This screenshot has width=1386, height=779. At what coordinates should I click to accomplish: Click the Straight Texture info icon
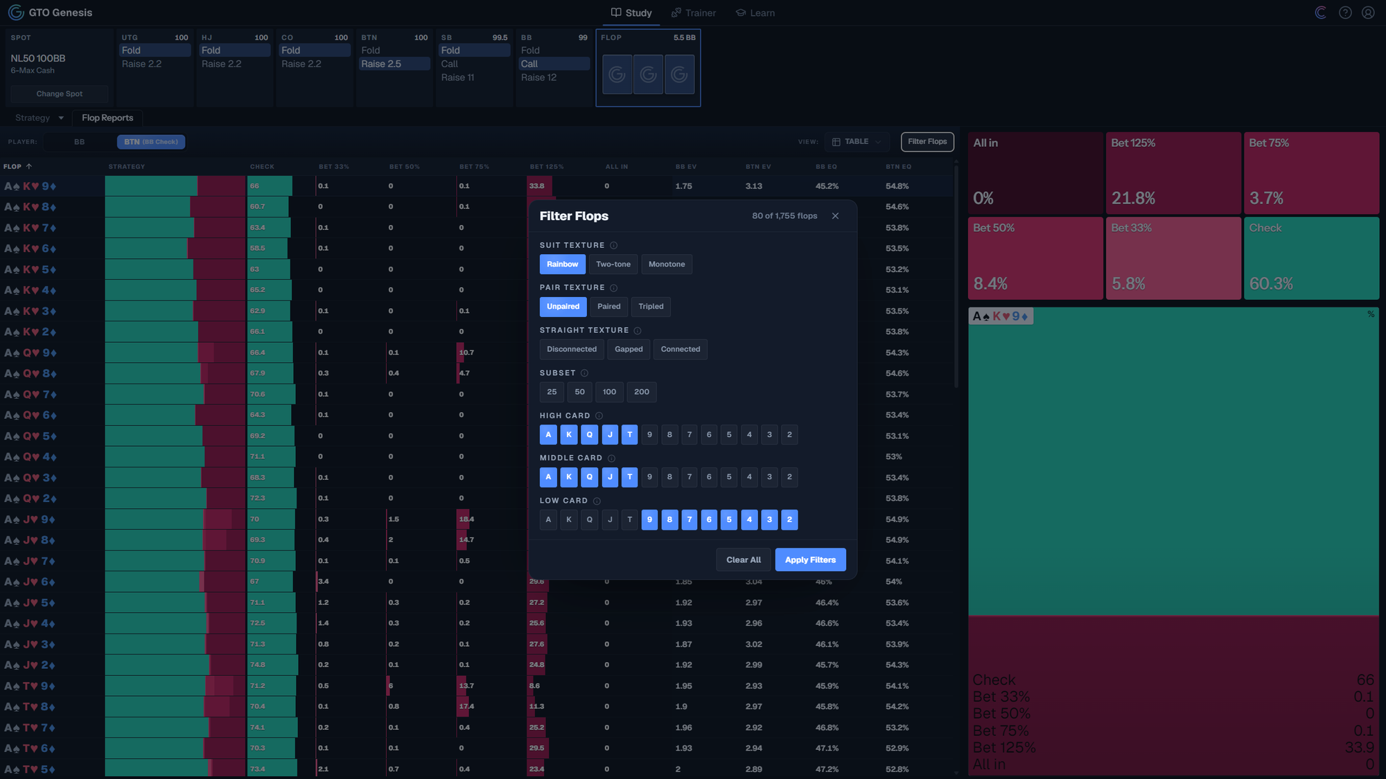point(638,331)
